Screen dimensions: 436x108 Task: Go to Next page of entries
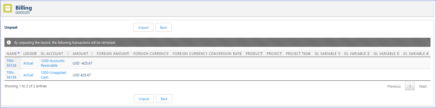(x=423, y=86)
